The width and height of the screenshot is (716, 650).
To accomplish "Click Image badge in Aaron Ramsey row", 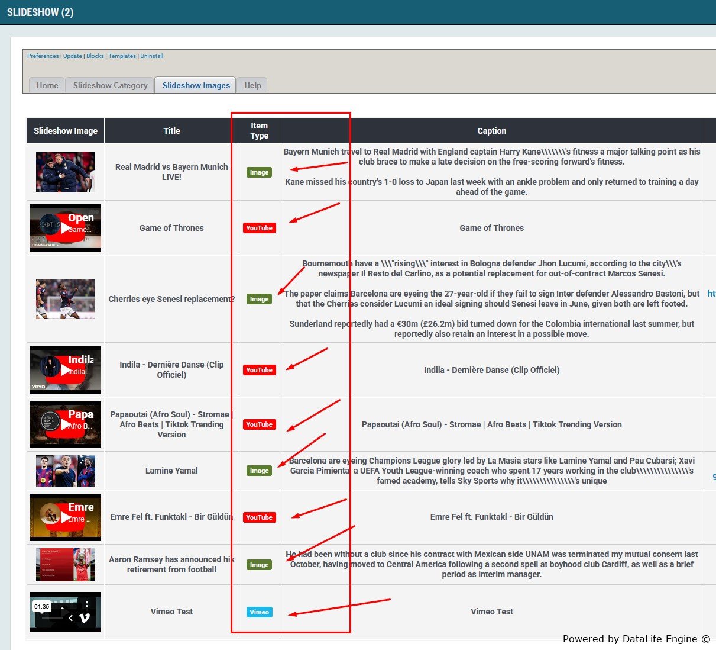I will point(259,565).
